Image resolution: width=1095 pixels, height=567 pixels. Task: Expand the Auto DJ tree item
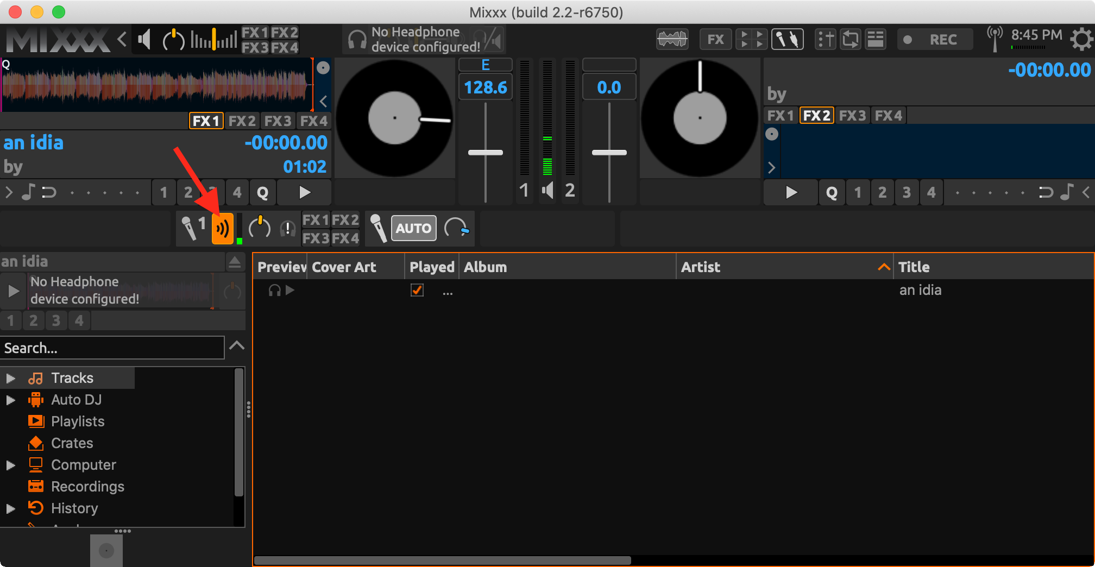[10, 400]
